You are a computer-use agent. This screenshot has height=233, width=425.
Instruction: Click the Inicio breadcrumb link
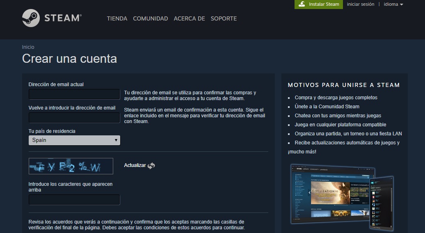pyautogui.click(x=28, y=47)
